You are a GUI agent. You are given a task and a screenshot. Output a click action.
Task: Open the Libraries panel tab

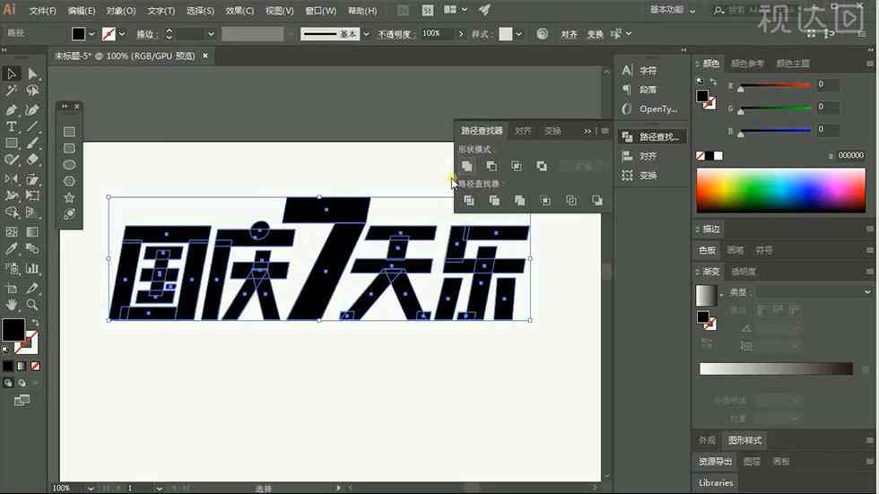click(716, 483)
